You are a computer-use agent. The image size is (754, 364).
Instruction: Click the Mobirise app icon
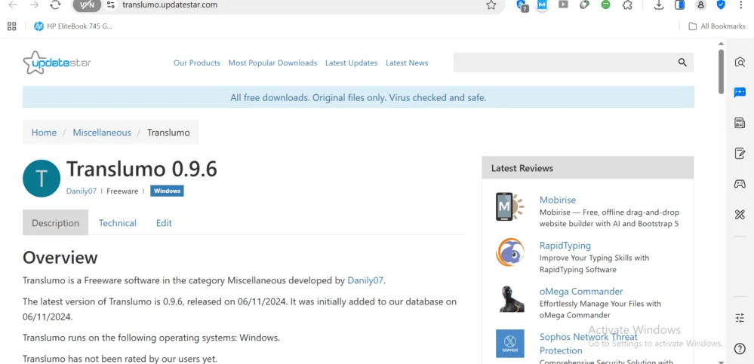[509, 206]
